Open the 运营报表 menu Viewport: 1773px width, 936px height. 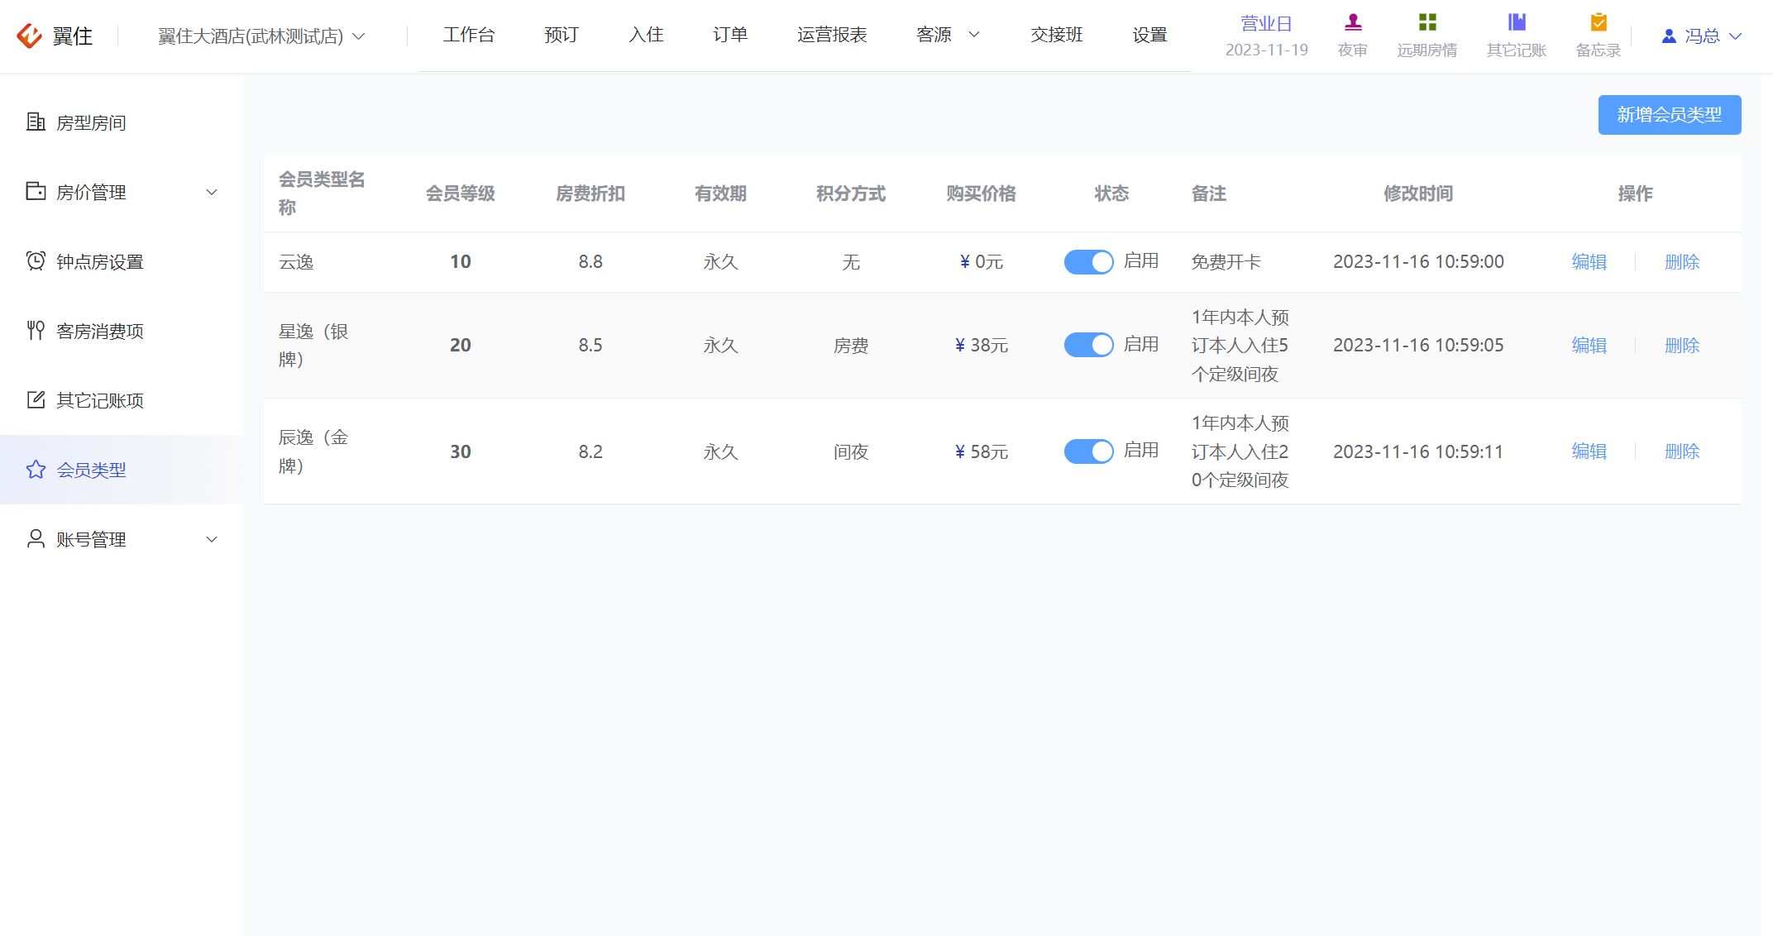coord(832,35)
